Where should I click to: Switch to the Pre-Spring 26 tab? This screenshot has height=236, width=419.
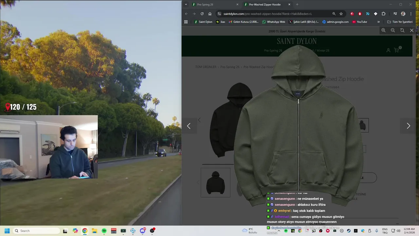point(215,5)
